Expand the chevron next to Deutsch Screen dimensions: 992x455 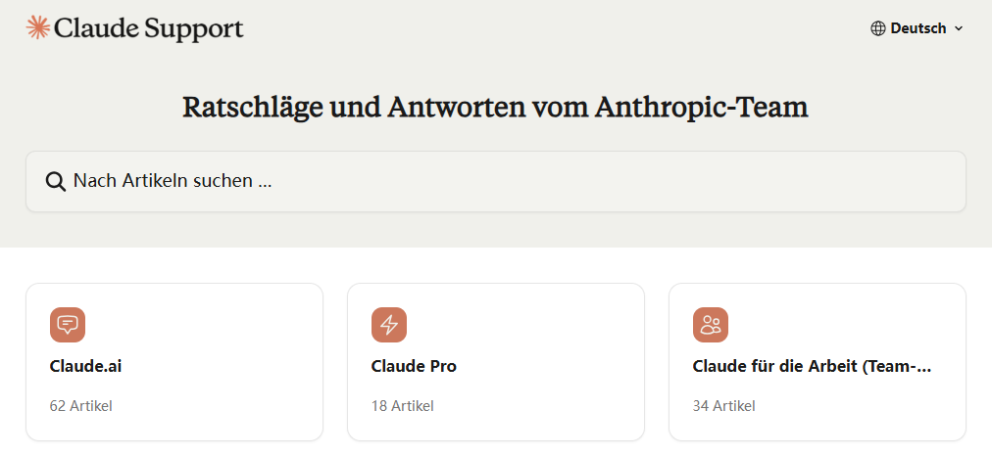tap(959, 28)
